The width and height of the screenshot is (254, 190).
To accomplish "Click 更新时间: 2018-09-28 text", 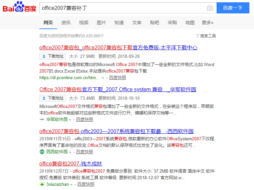I will [119, 56].
